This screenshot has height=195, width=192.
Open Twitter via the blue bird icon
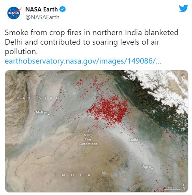coord(183,8)
